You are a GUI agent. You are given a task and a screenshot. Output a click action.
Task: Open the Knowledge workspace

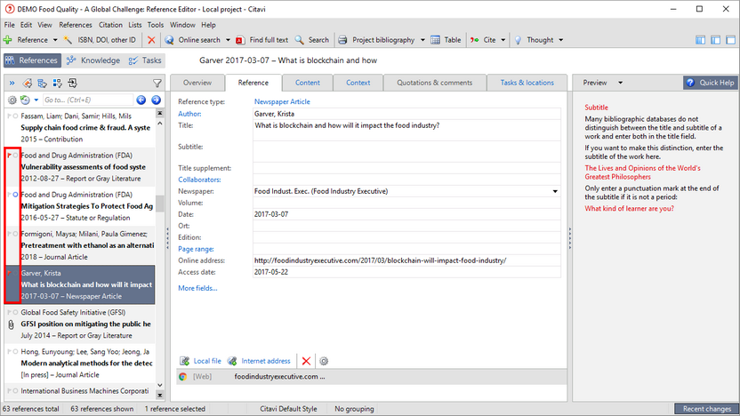click(93, 60)
